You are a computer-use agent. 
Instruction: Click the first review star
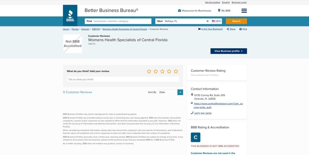click(x=149, y=71)
